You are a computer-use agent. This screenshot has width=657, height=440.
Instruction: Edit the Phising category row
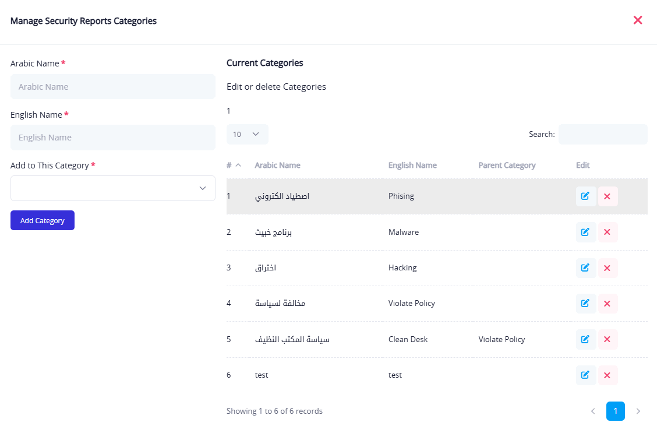[585, 196]
